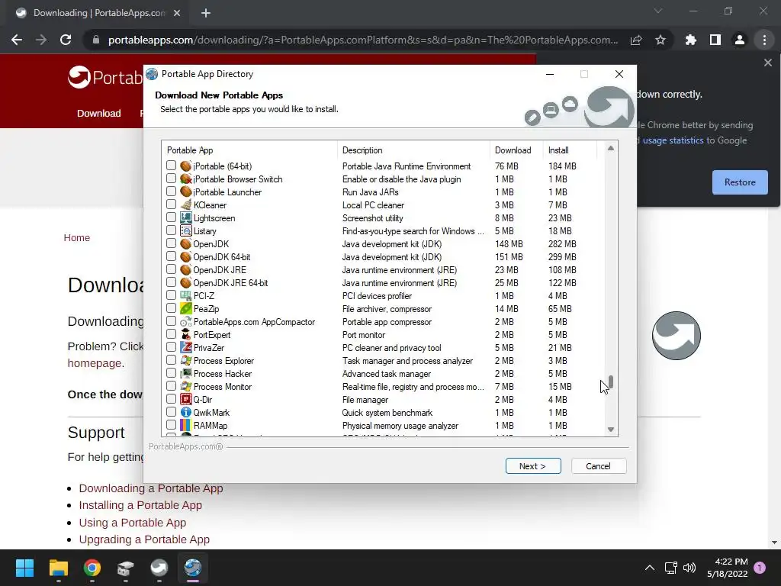Select the OpenJDK 64-bit checkbox

point(172,256)
